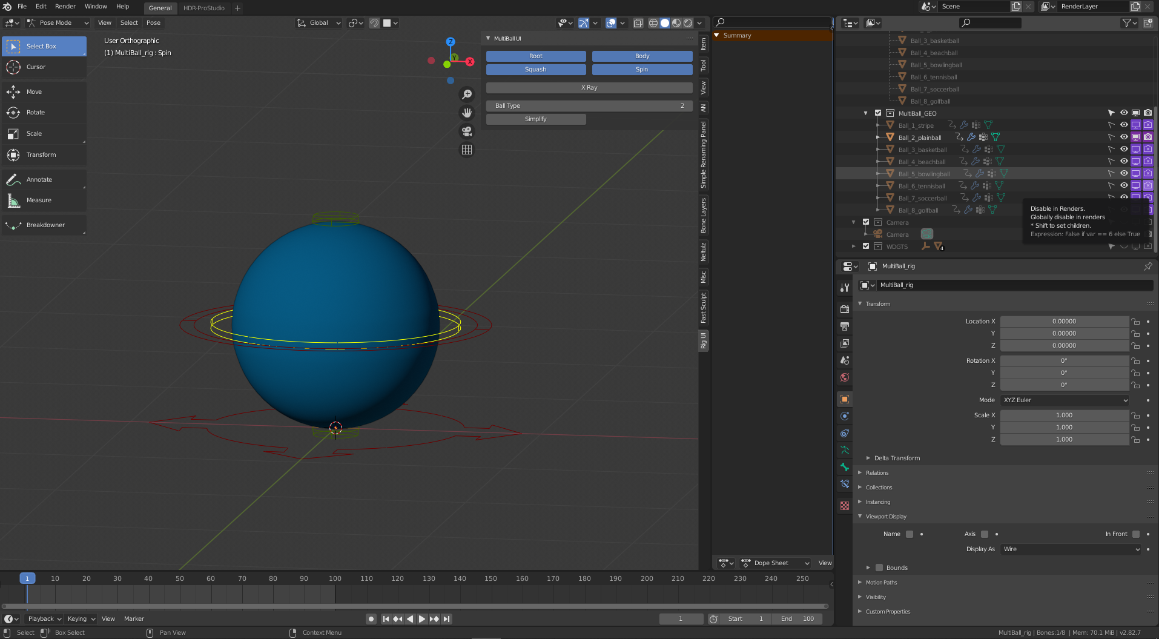This screenshot has height=639, width=1159.
Task: Uncheck the MultiBall_GEO collection checkbox
Action: tap(878, 113)
